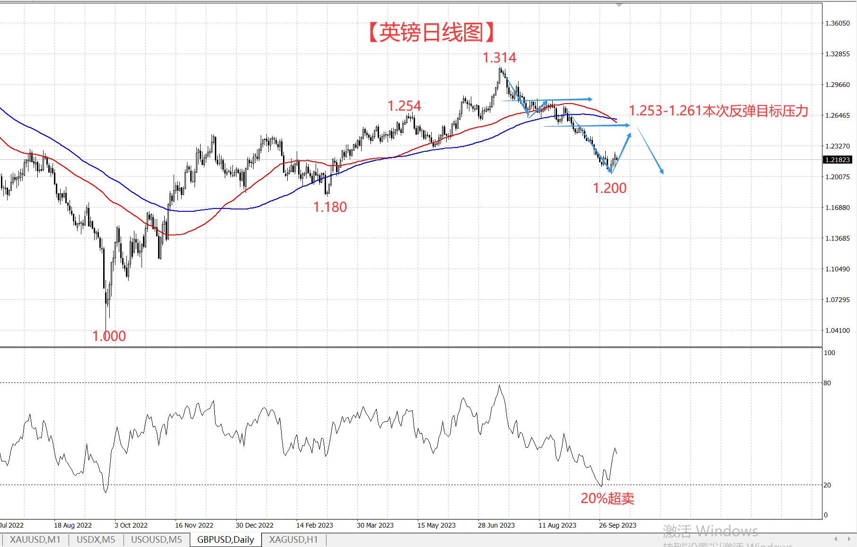
Task: Click the gray chart shift triangle marker
Action: tap(619, 5)
